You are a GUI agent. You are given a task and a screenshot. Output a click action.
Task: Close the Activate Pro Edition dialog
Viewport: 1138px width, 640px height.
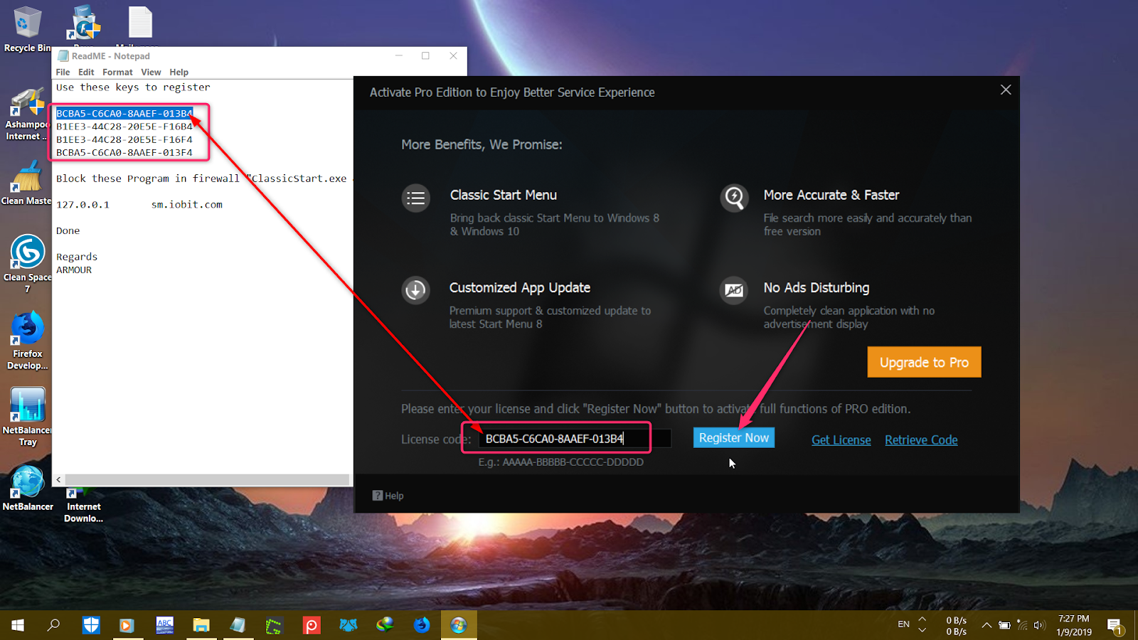pos(1006,90)
